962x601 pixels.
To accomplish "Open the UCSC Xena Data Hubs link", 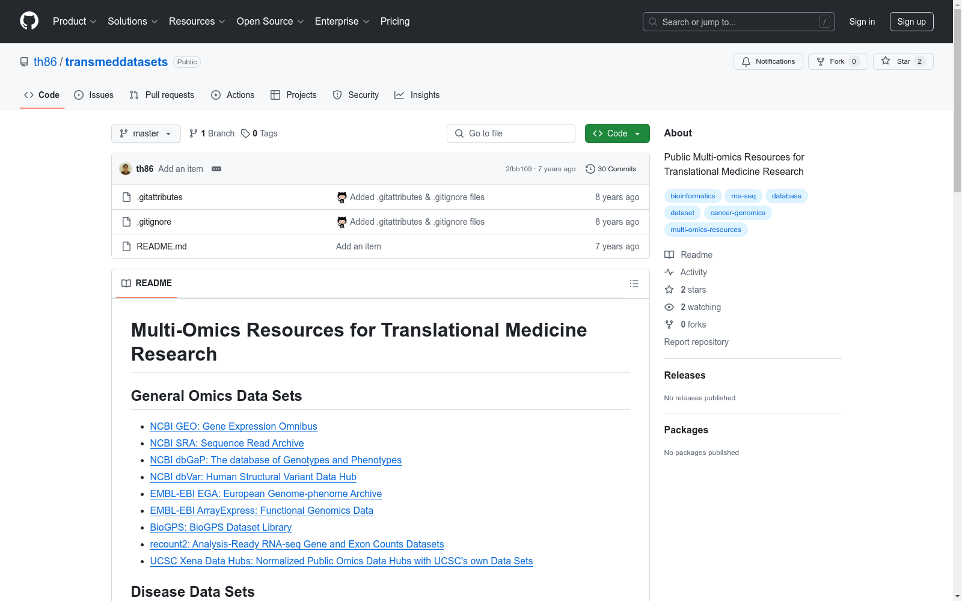I will 342,561.
